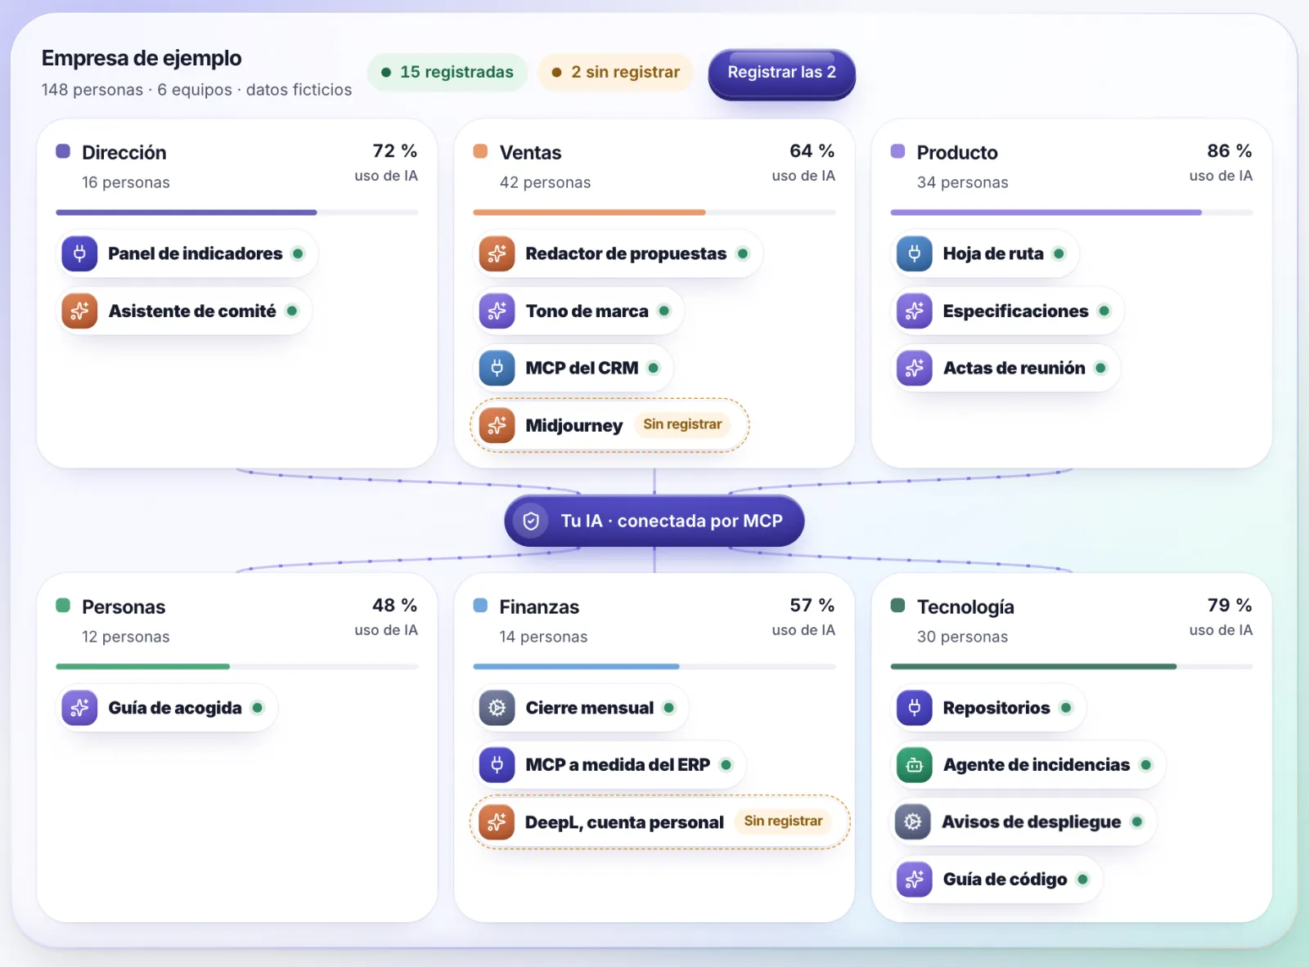Click the Ventas orange color square
The width and height of the screenshot is (1309, 967).
(480, 151)
